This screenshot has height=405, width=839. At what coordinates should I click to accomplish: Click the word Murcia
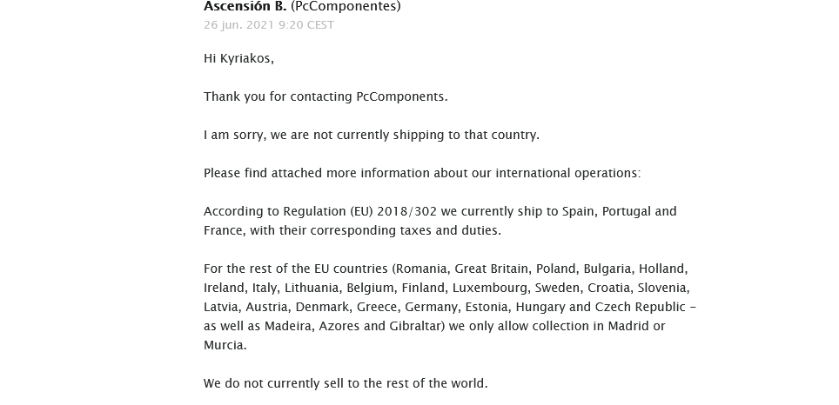point(224,345)
